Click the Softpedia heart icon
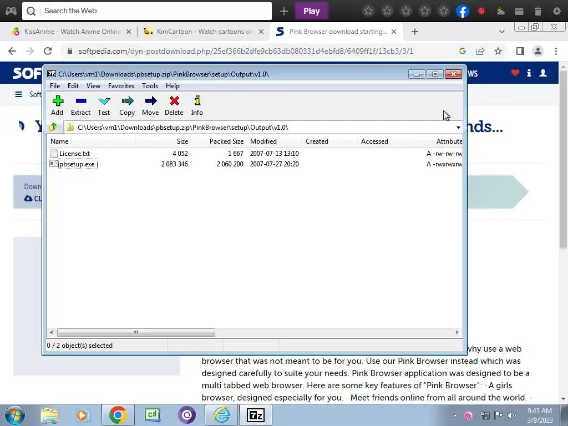Image resolution: width=568 pixels, height=426 pixels. point(515,73)
